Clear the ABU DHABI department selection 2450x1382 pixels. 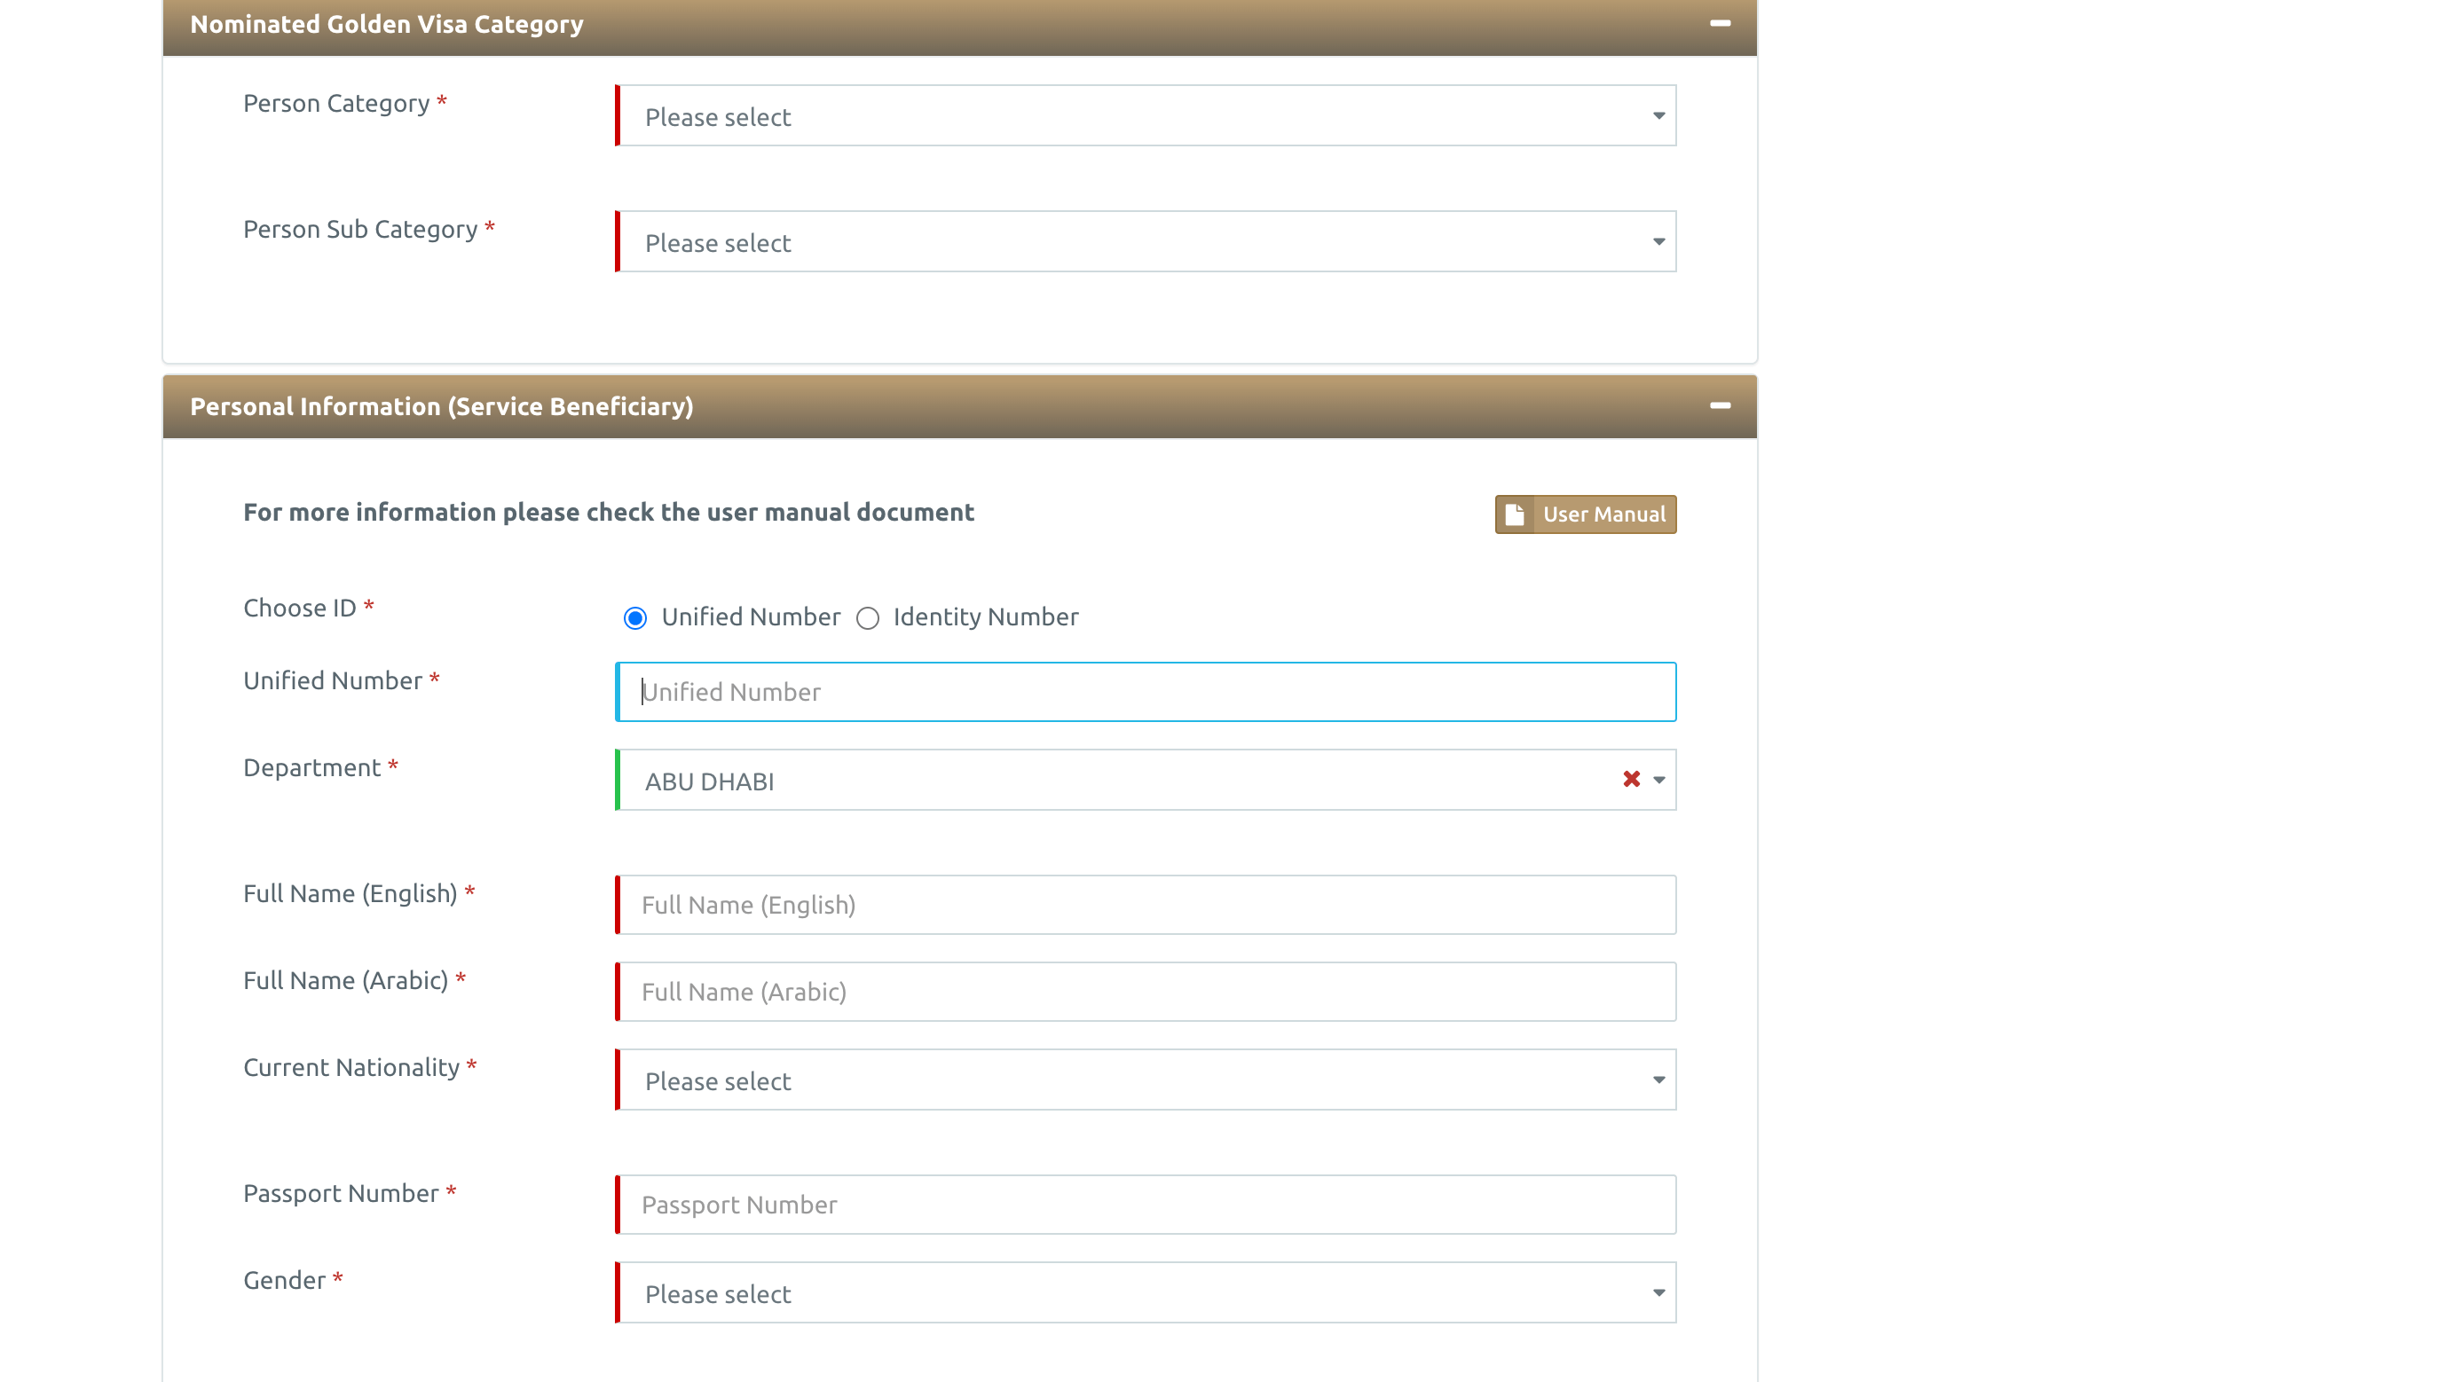1631,780
